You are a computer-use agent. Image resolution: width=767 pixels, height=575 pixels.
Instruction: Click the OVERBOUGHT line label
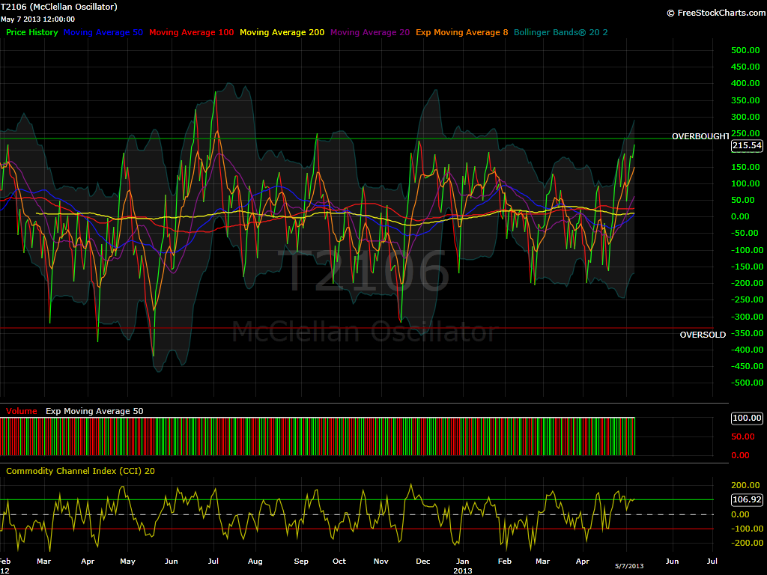pyautogui.click(x=700, y=136)
